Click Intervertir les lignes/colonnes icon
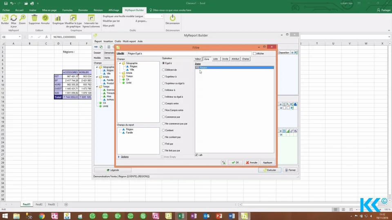This screenshot has width=392, height=220. click(x=91, y=18)
